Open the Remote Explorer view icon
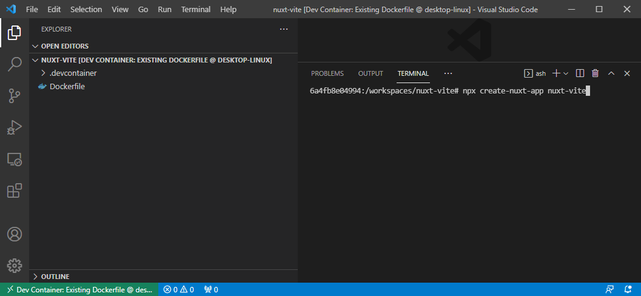Viewport: 641px width, 296px height. pyautogui.click(x=15, y=159)
